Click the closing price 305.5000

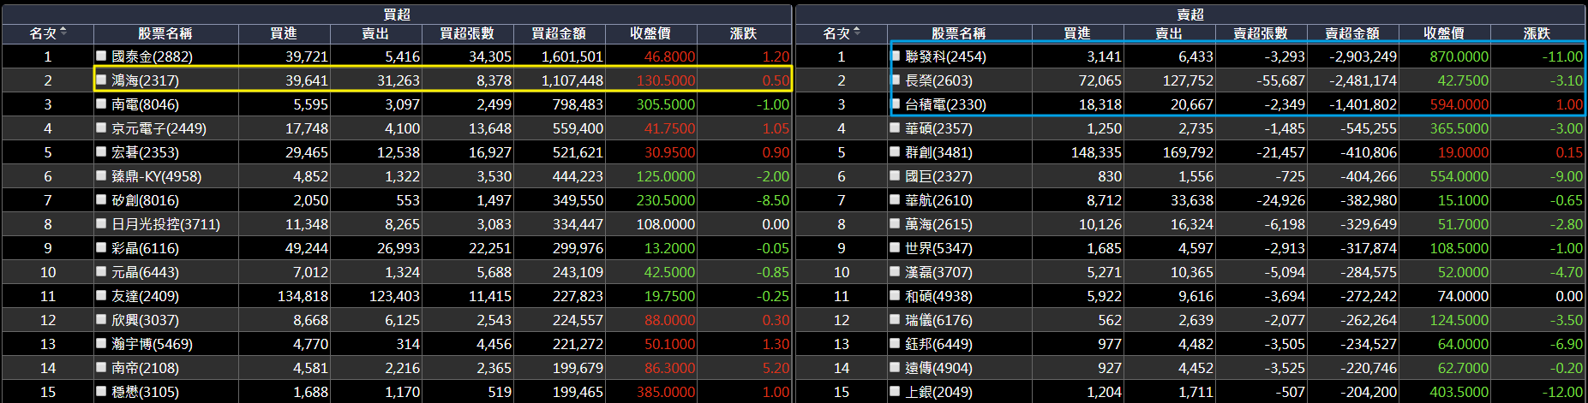(666, 104)
